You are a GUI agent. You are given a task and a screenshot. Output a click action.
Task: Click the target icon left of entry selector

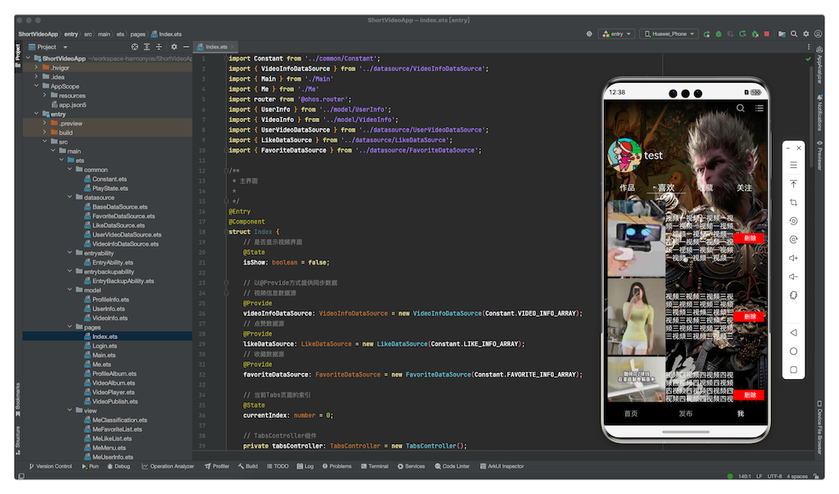point(589,34)
